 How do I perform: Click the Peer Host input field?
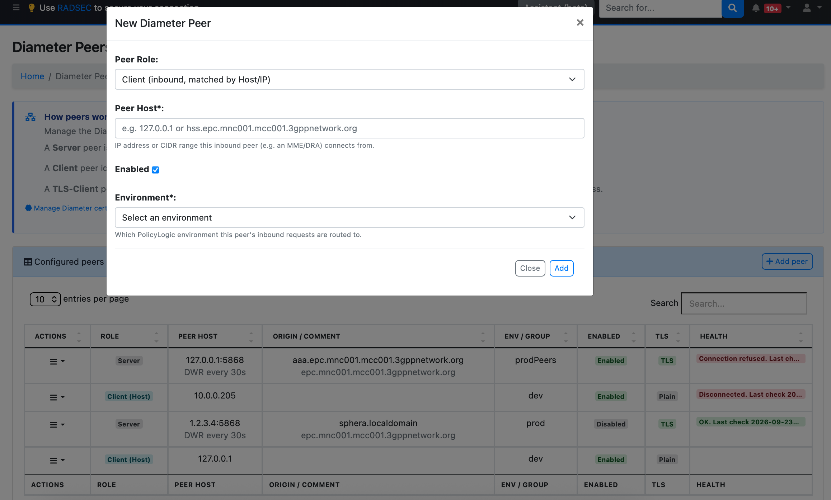point(349,128)
